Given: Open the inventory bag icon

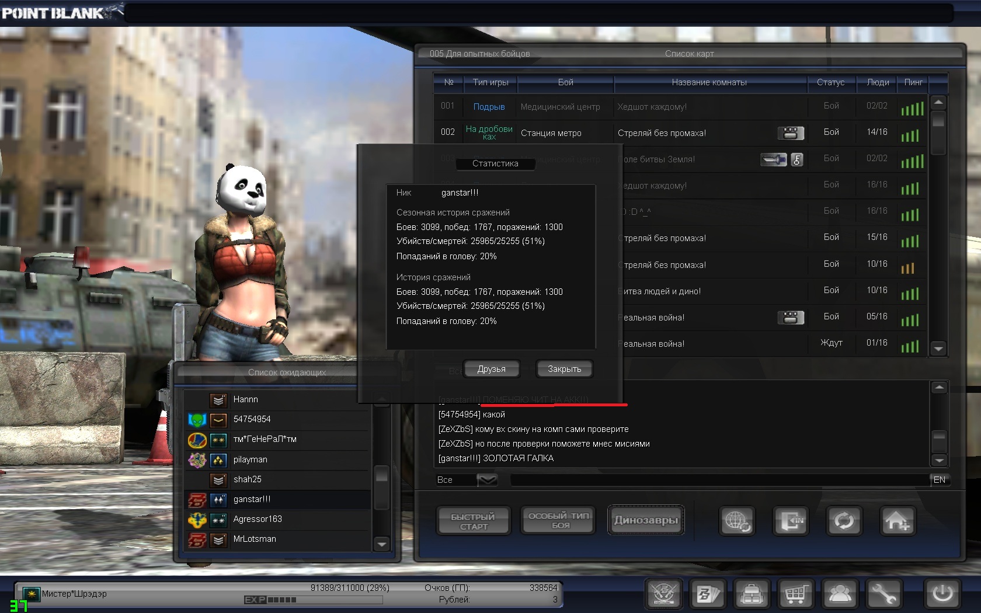Looking at the screenshot, I should 752,594.
